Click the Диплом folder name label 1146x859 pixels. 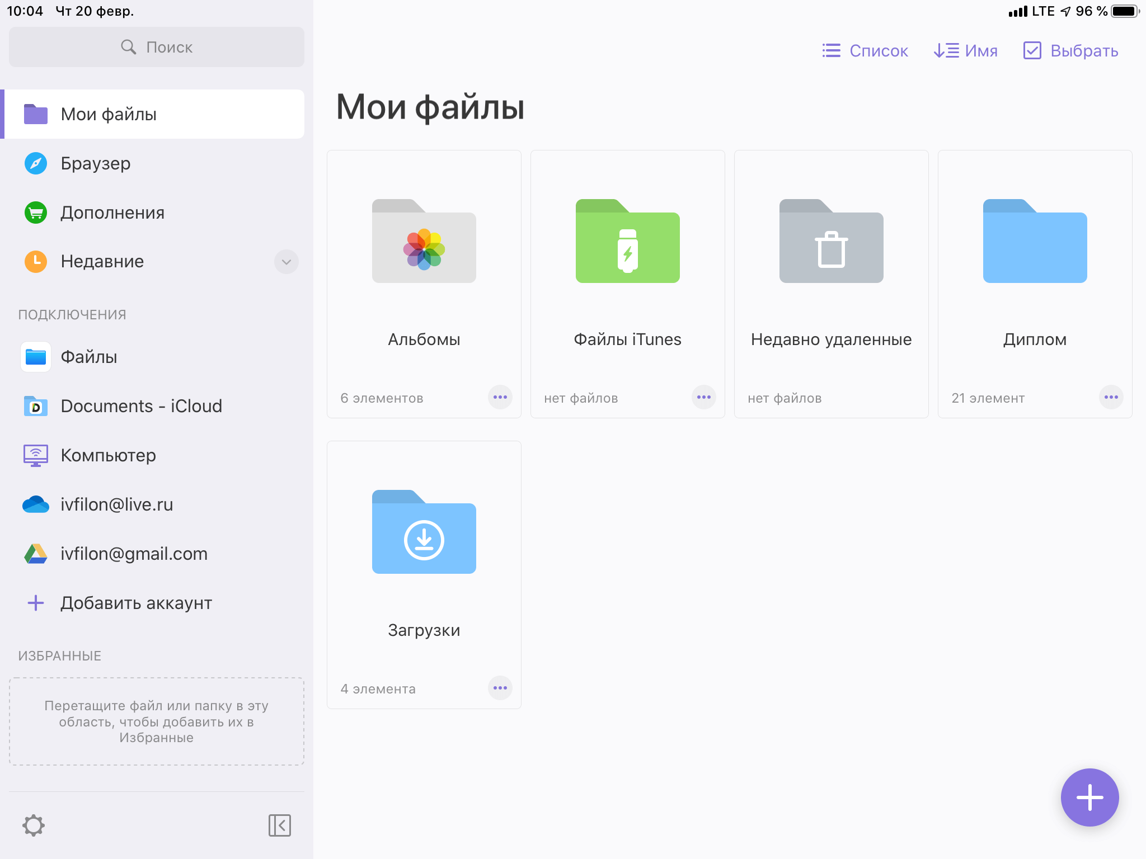pyautogui.click(x=1035, y=339)
